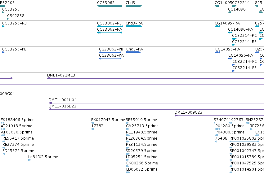Select the Chd3-PA protein feature
Screen dimensions: 264x174
coord(133,52)
